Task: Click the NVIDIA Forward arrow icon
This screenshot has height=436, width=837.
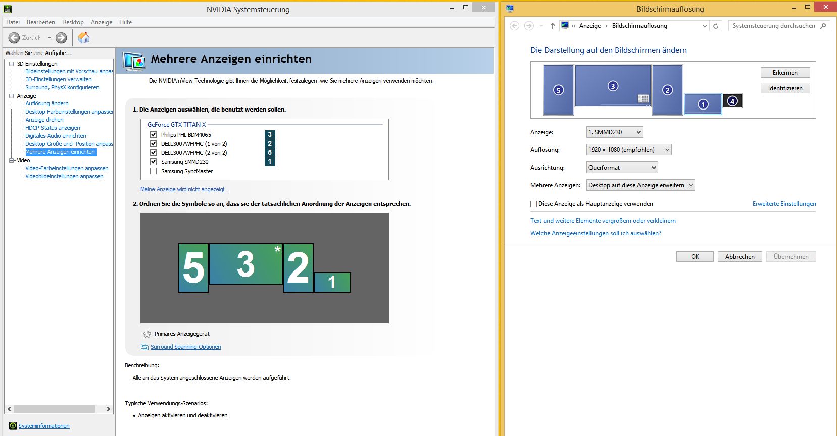Action: (x=61, y=38)
